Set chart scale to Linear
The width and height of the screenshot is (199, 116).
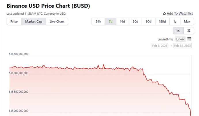[x=180, y=39]
